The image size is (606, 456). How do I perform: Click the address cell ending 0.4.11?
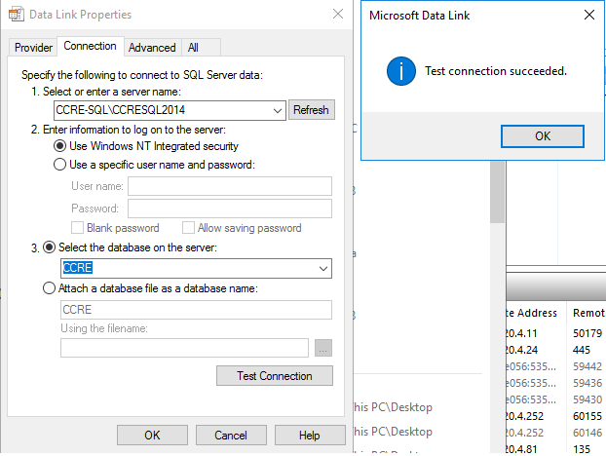pos(522,333)
